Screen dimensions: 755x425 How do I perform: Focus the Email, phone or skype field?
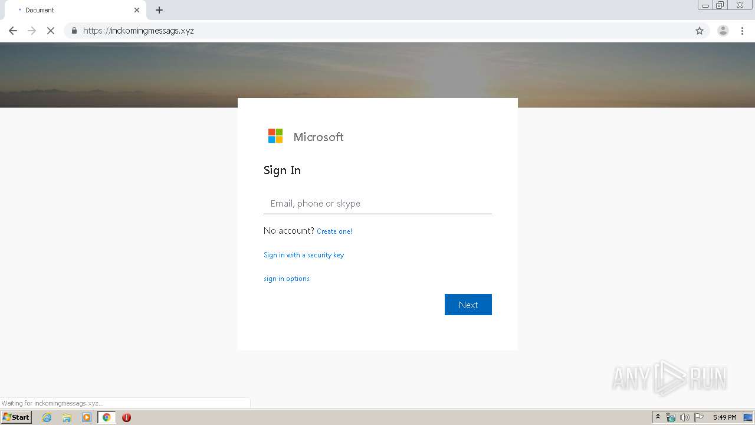tap(377, 203)
